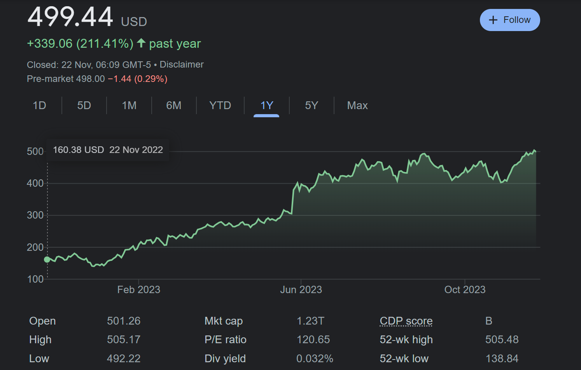581x370 pixels.
Task: Click the green start point marker on chart
Action: pyautogui.click(x=47, y=259)
